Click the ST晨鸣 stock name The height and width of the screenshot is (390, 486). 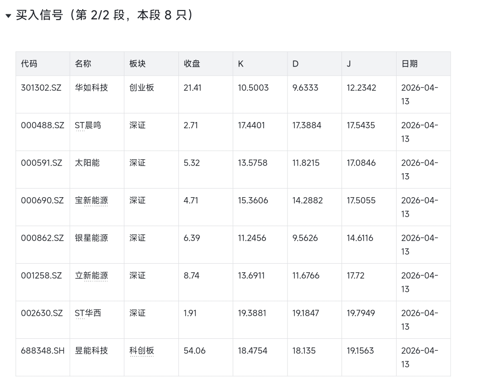[x=88, y=125]
